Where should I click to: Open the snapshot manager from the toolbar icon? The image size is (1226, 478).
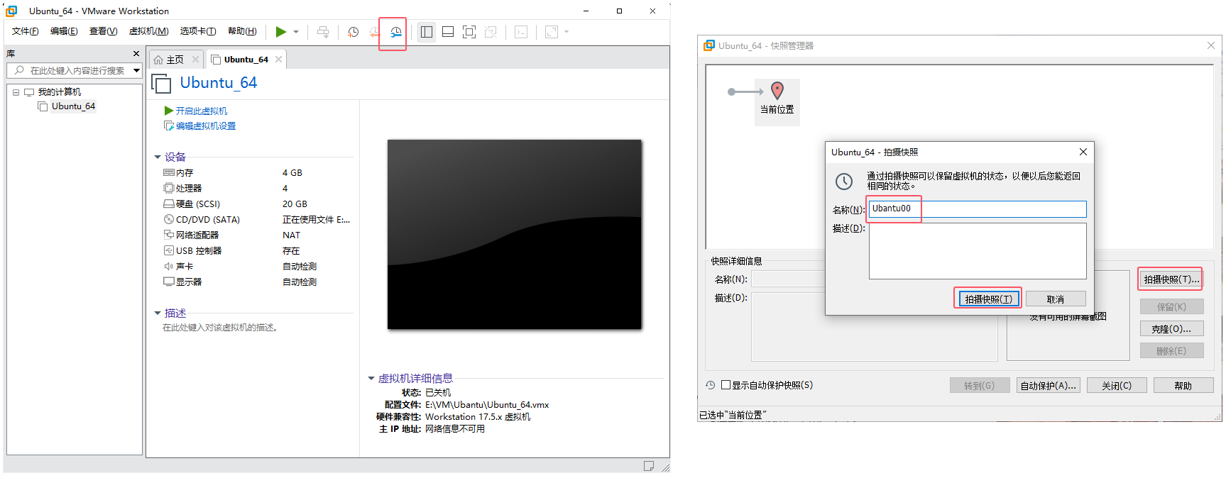[395, 32]
